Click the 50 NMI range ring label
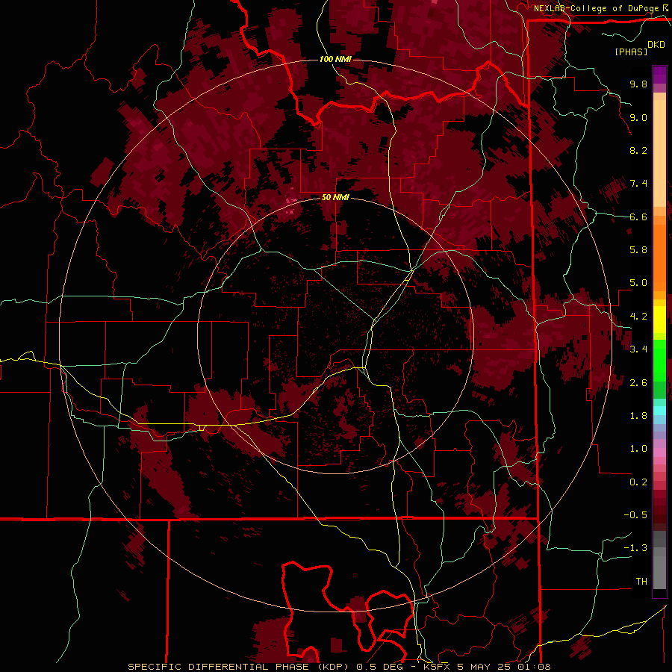The image size is (672, 672). [335, 197]
